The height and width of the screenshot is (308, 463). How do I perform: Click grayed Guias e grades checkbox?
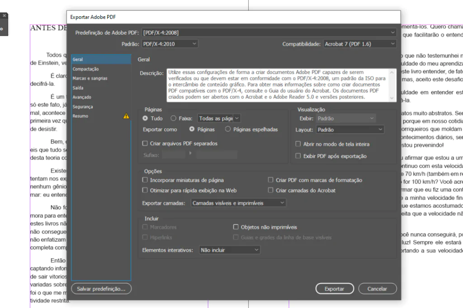click(x=236, y=237)
